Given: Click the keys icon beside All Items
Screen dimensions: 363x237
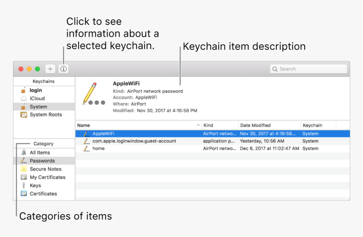Looking at the screenshot, I should click(24, 152).
